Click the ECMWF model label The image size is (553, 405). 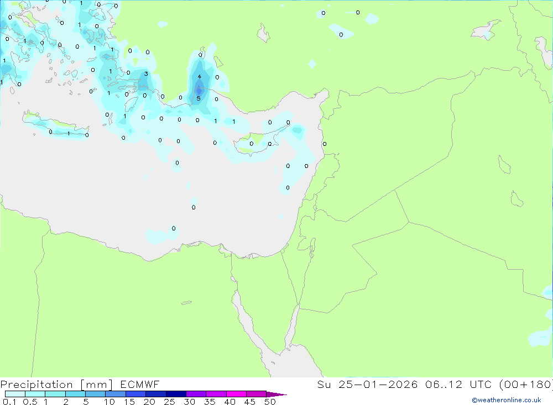click(x=140, y=384)
